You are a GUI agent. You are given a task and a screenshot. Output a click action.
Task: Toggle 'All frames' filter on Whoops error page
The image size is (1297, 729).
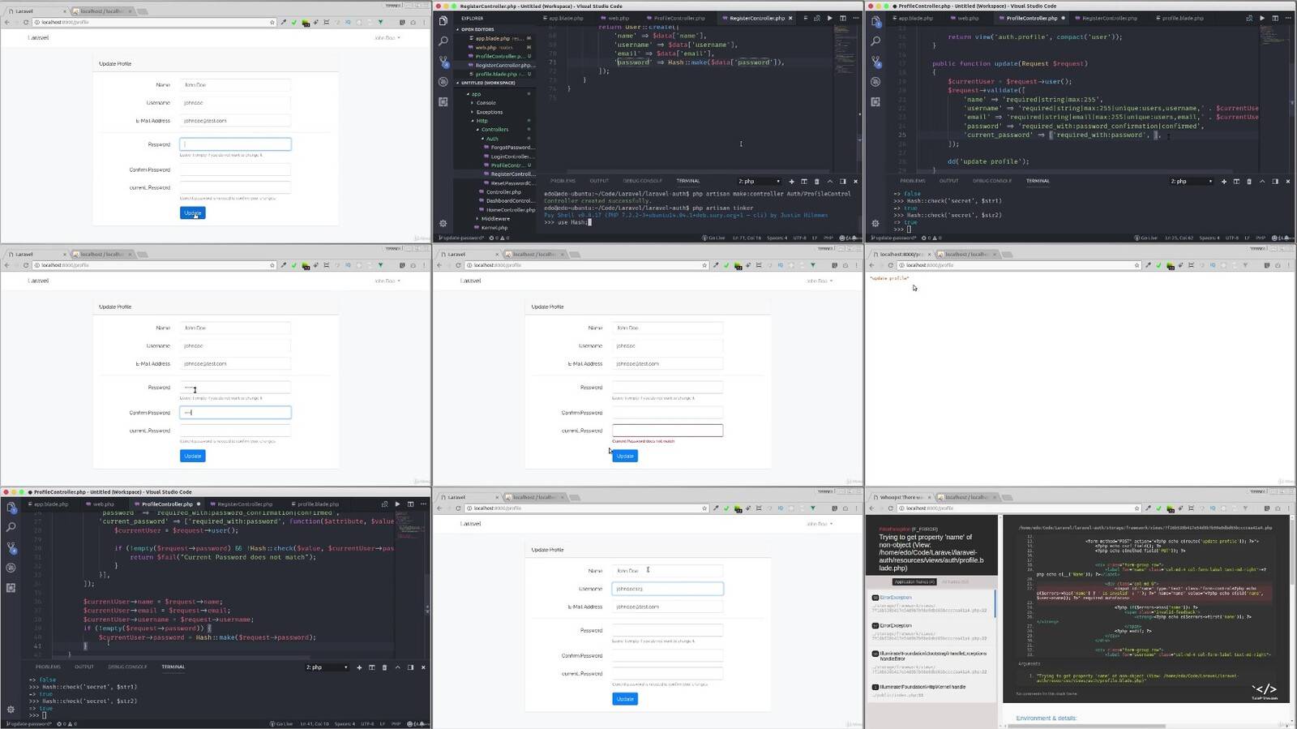pyautogui.click(x=954, y=581)
